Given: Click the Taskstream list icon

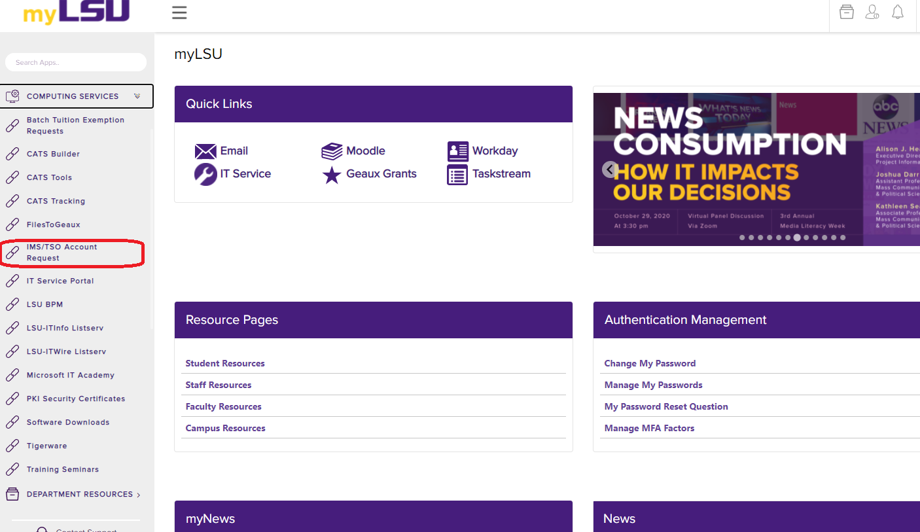Looking at the screenshot, I should coord(457,175).
